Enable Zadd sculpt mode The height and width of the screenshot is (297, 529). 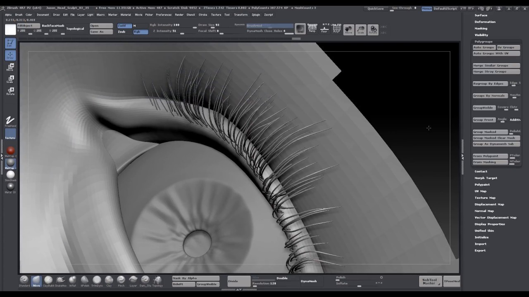(124, 26)
